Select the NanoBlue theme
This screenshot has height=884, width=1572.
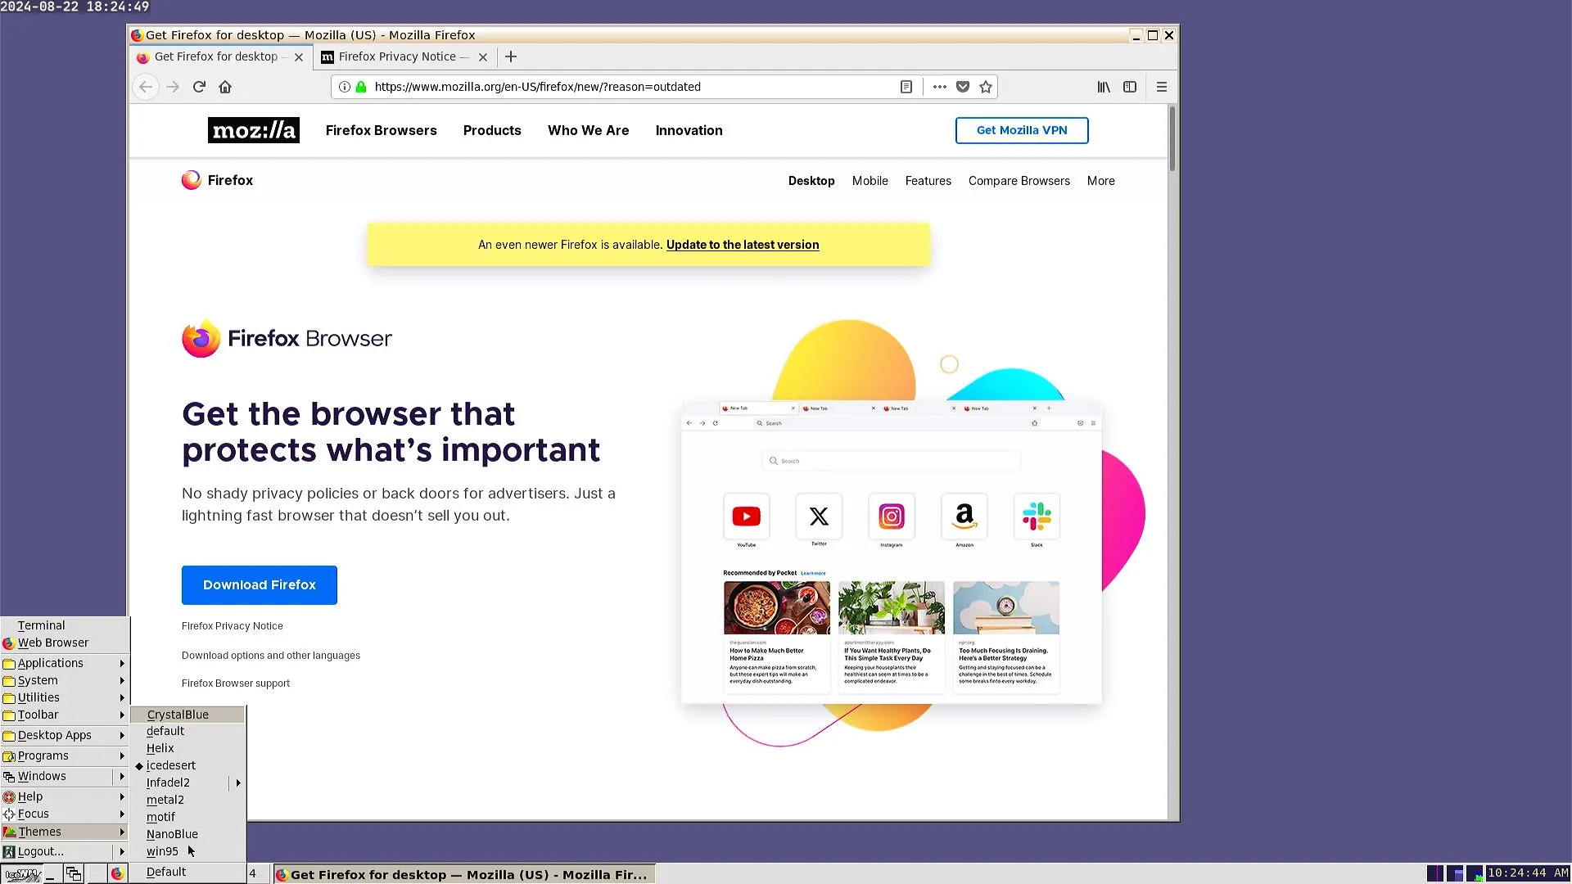pos(172,834)
